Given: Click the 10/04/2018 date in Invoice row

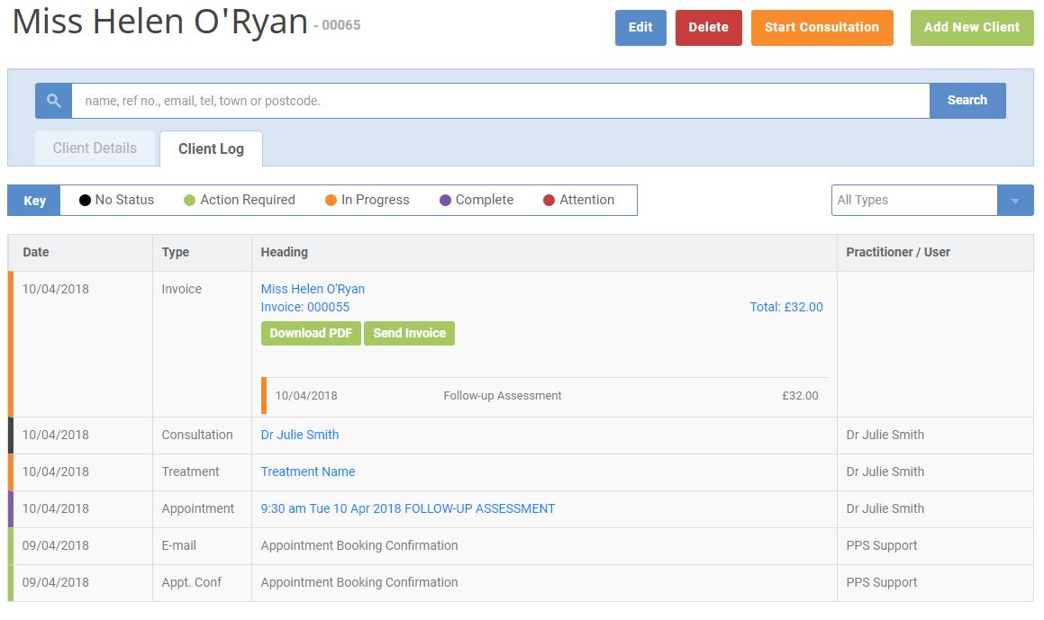Looking at the screenshot, I should pos(55,289).
